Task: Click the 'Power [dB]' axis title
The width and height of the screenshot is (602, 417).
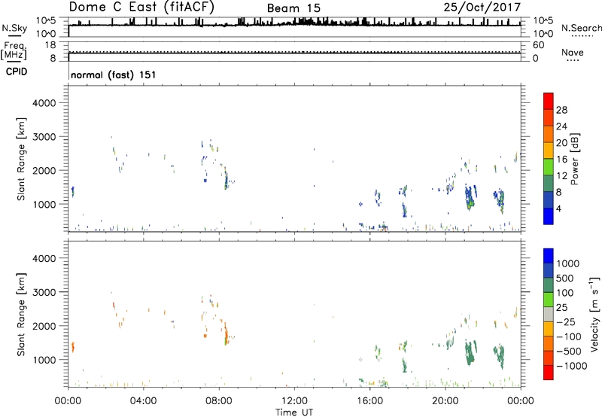Action: tap(575, 159)
